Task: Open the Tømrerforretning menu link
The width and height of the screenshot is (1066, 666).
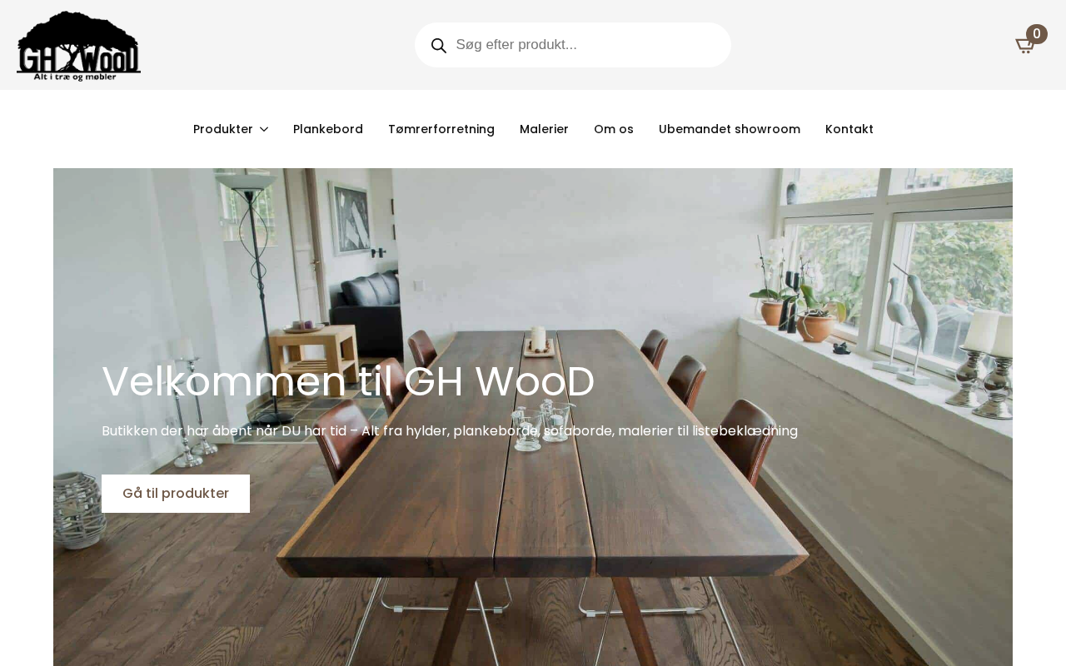Action: 441,129
